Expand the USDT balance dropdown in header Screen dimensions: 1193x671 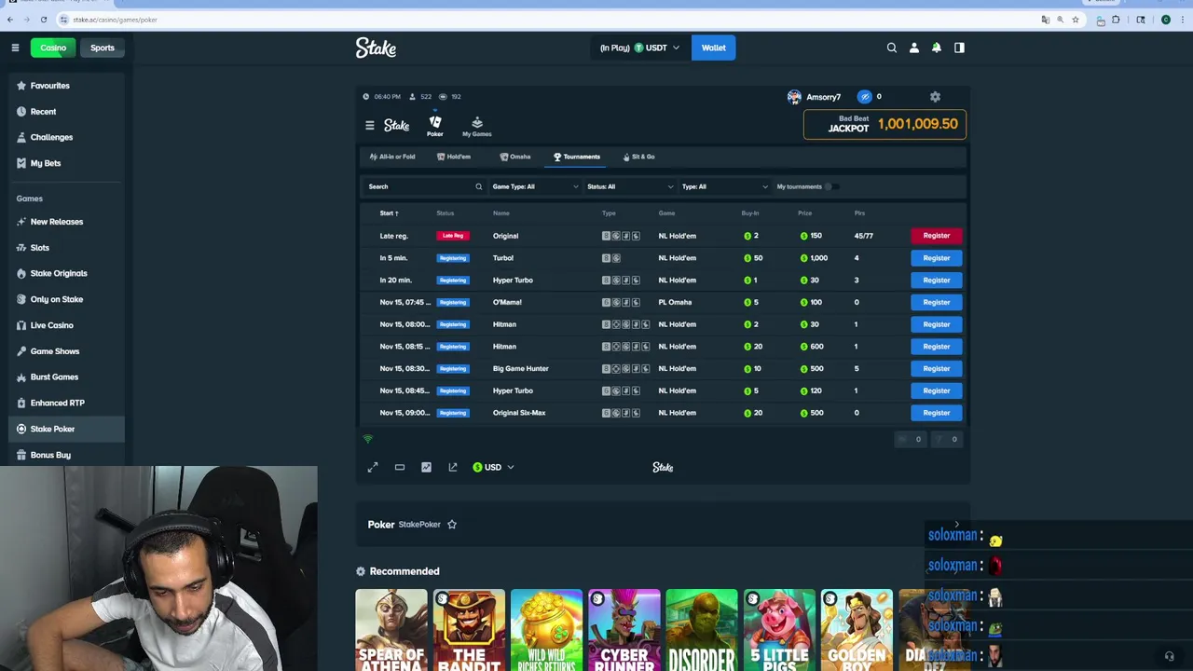tap(640, 48)
